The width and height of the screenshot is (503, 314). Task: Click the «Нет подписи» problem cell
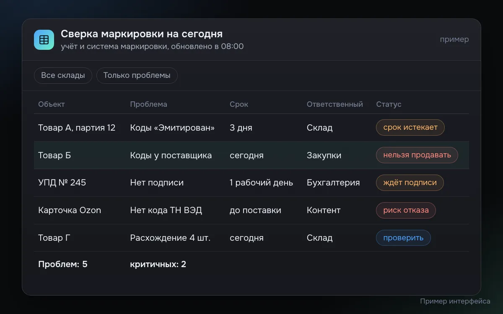click(x=157, y=183)
